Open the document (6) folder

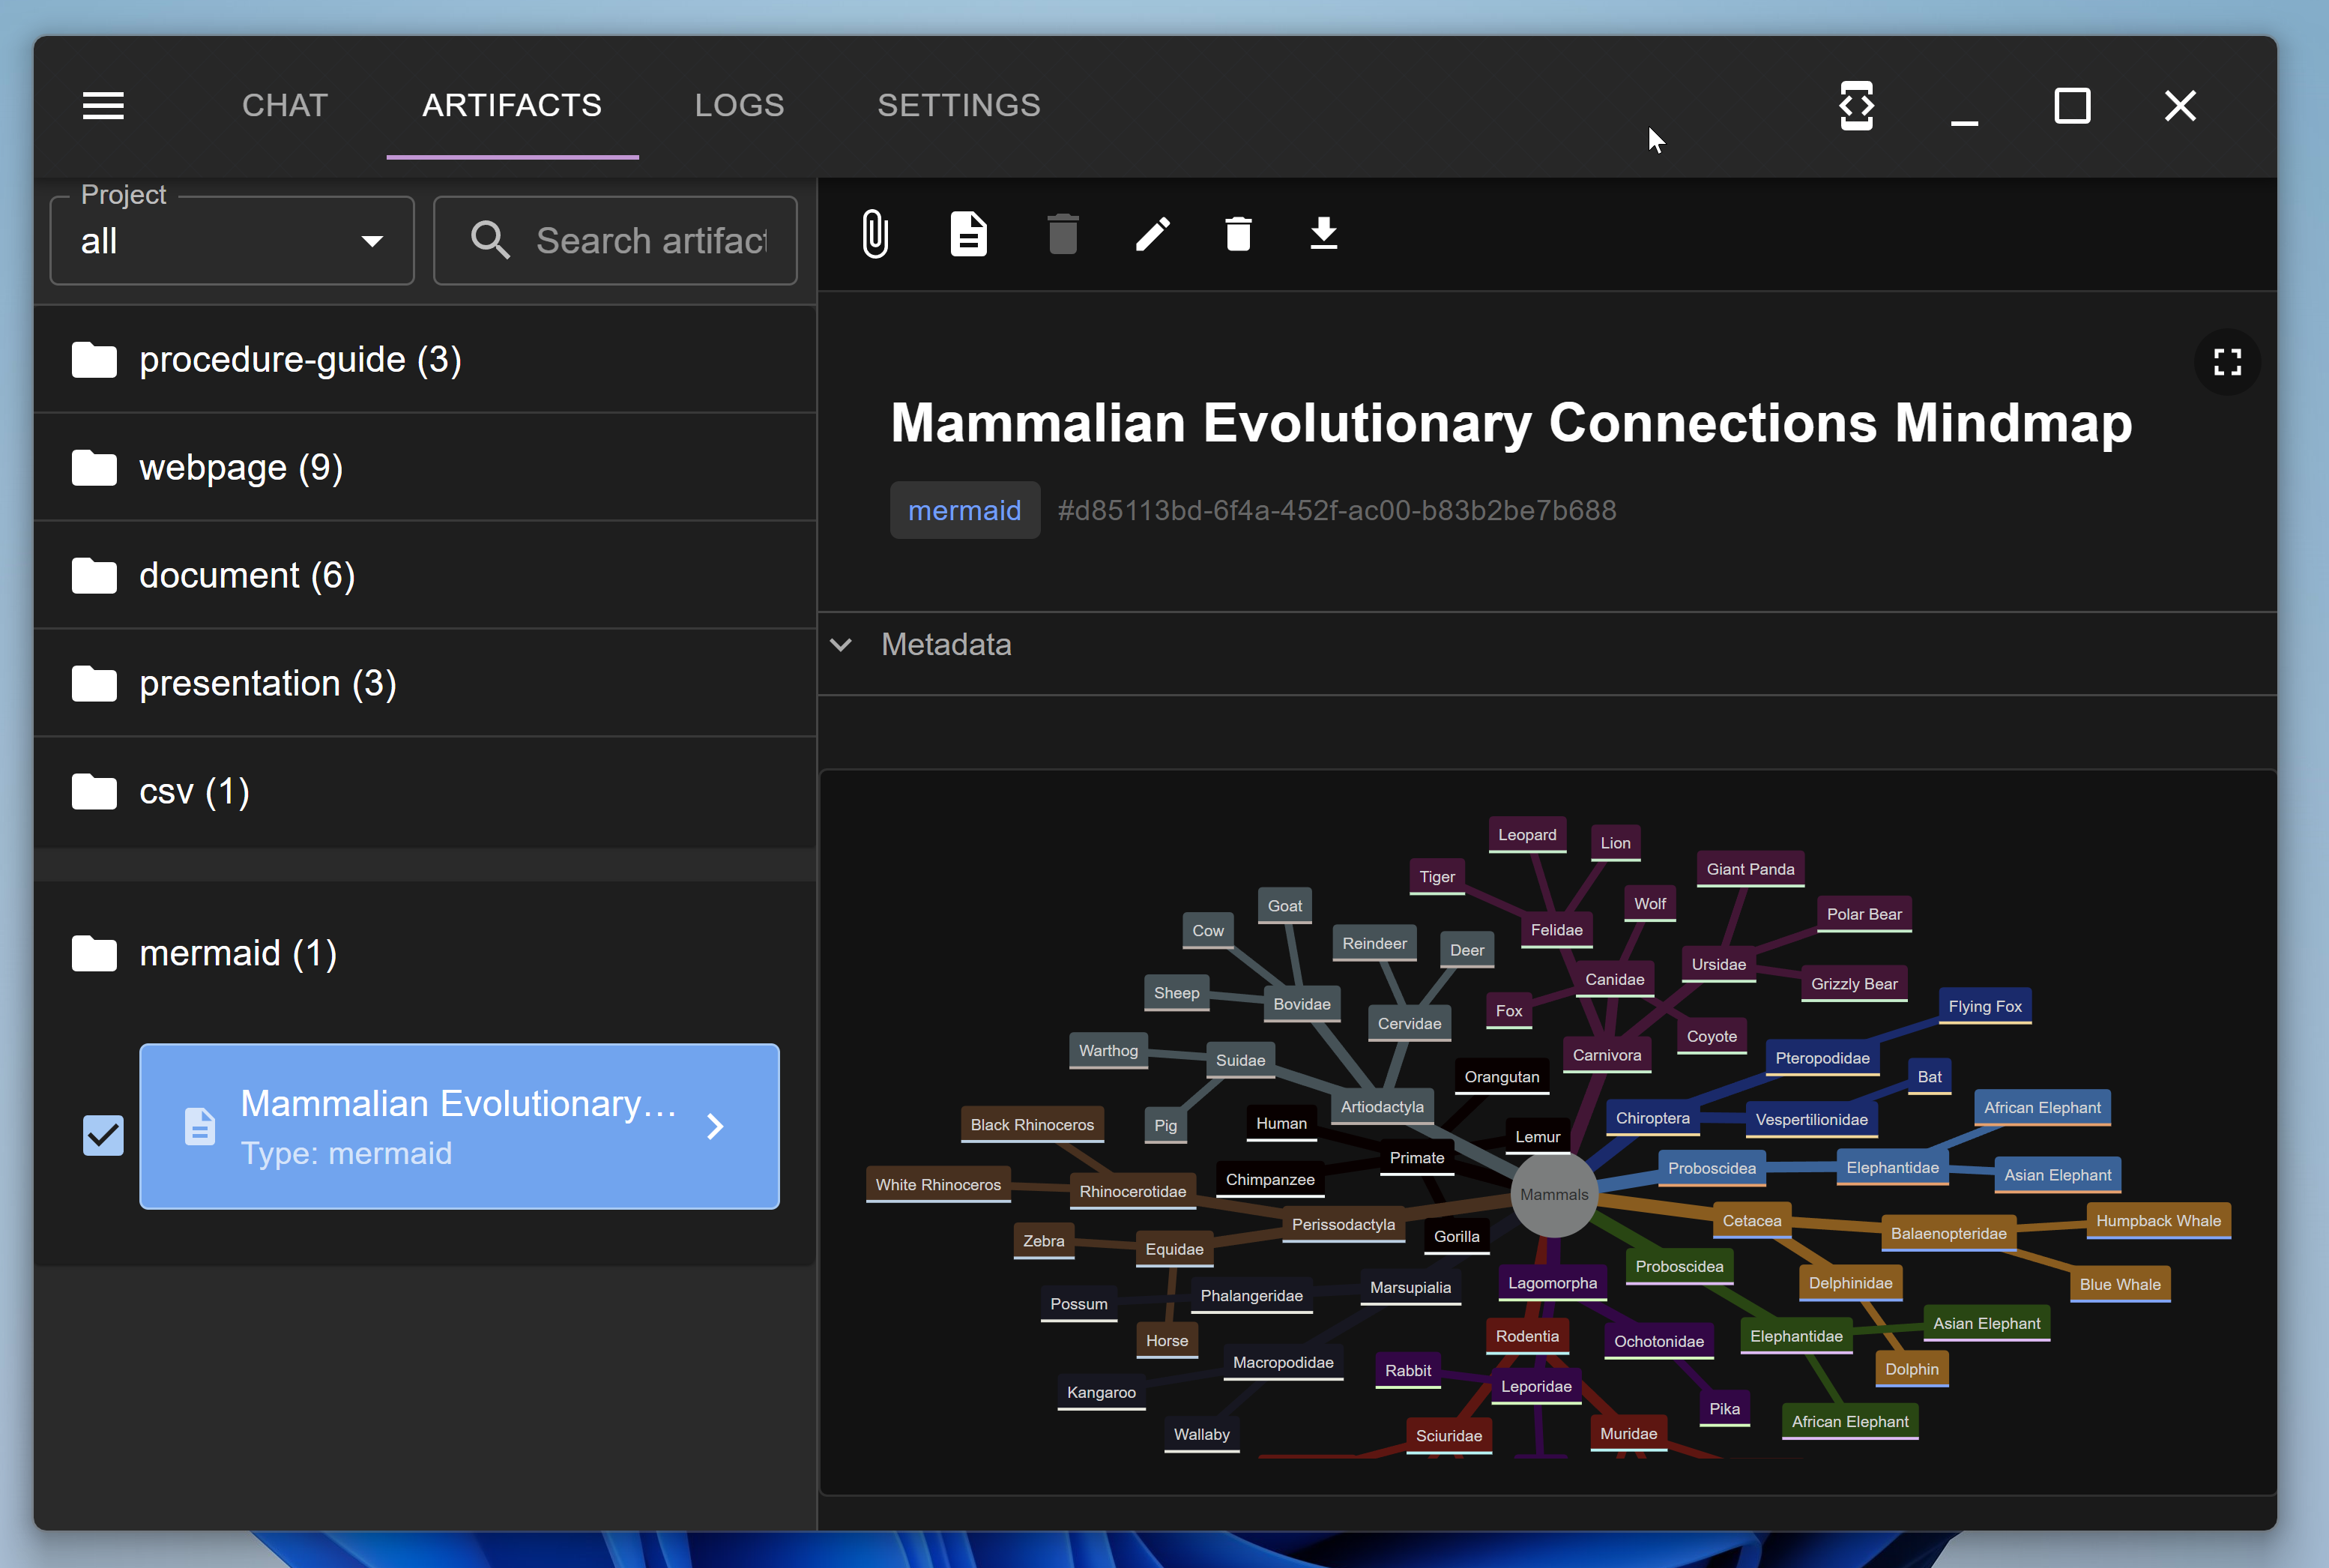click(x=425, y=576)
